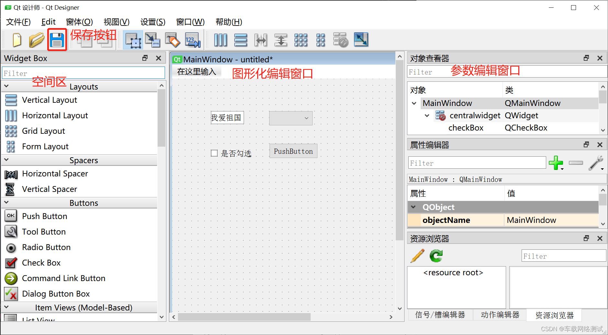Open the 窗体(O) menu
Viewport: 608px width, 335px height.
tap(79, 22)
